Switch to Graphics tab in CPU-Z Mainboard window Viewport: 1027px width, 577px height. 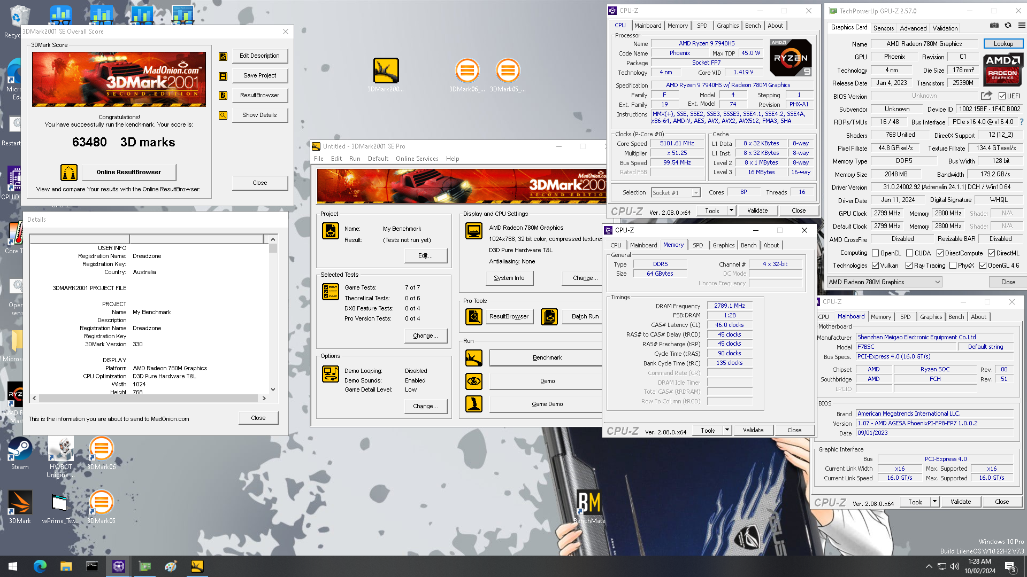[x=931, y=317]
